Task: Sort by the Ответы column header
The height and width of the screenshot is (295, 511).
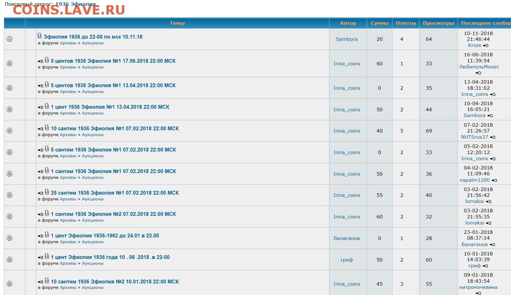Action: 406,23
